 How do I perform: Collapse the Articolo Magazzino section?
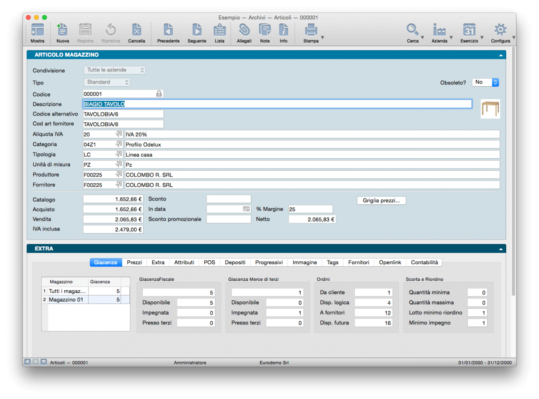(x=500, y=55)
